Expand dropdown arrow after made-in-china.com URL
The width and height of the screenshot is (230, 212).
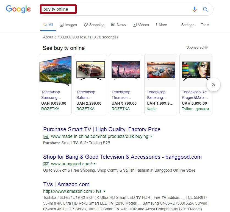coord(151,136)
